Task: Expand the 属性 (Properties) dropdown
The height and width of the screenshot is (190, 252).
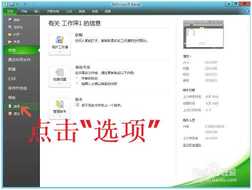Action: pyautogui.click(x=187, y=56)
